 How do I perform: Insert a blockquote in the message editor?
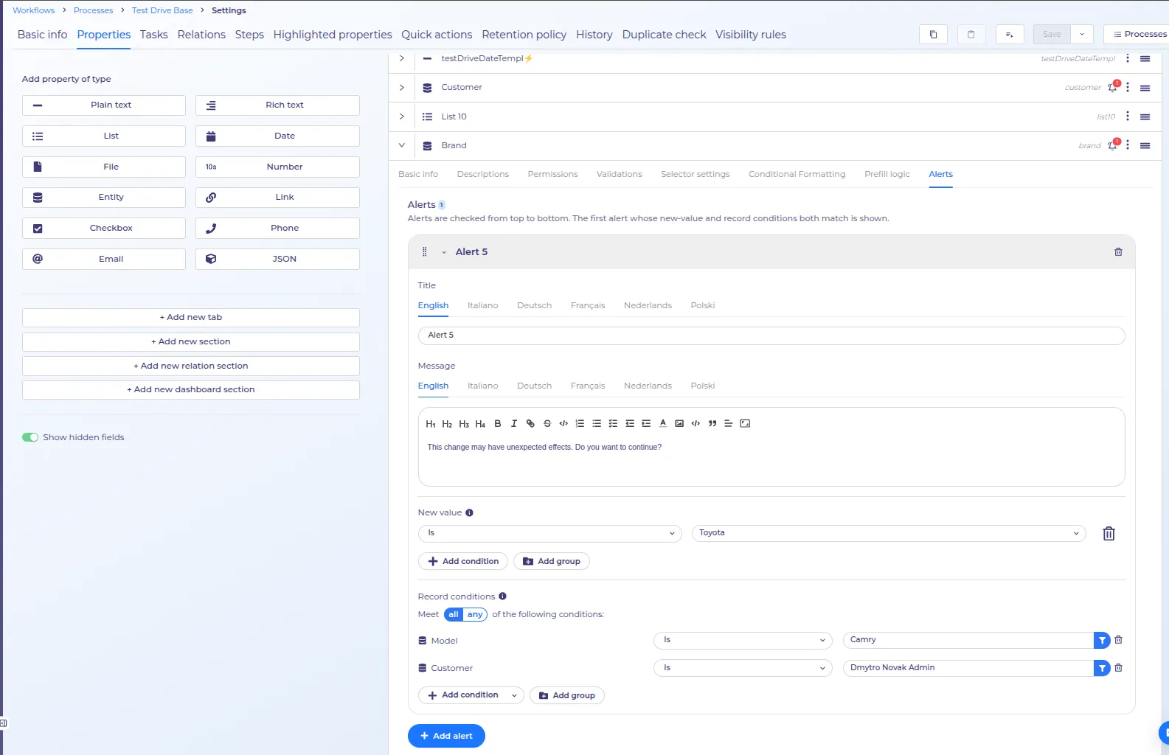coord(712,423)
